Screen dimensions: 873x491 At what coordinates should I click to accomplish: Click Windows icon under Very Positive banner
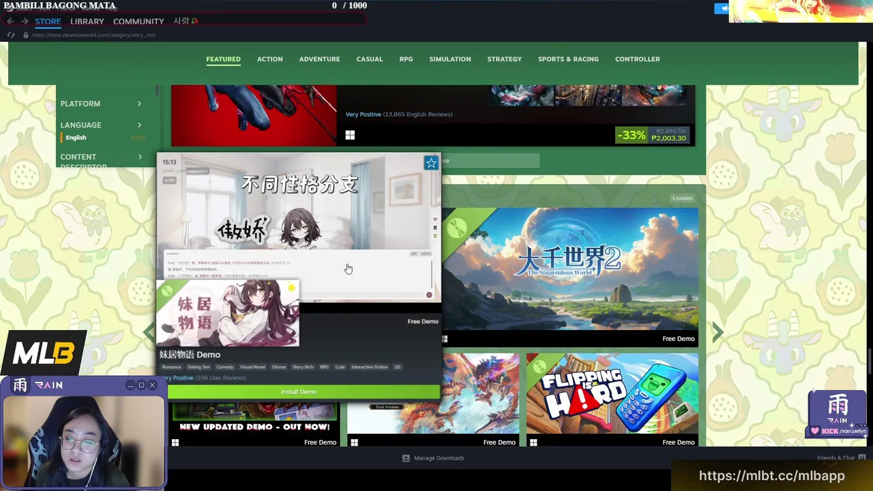point(350,135)
